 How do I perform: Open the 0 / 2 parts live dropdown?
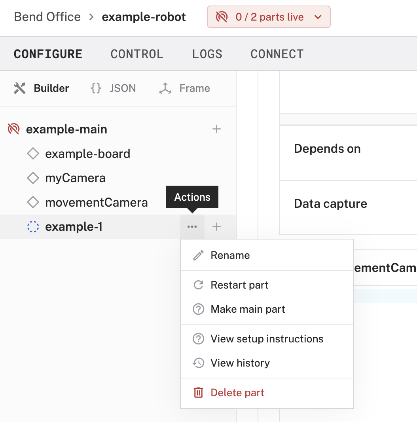point(269,17)
